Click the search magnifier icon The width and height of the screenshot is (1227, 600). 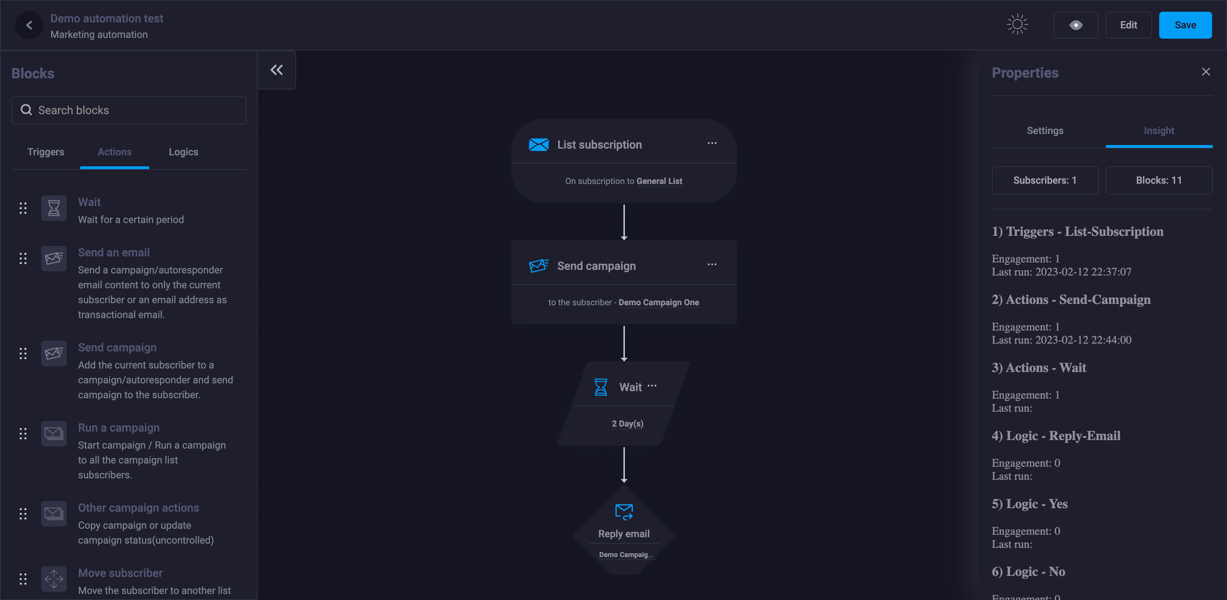click(26, 110)
